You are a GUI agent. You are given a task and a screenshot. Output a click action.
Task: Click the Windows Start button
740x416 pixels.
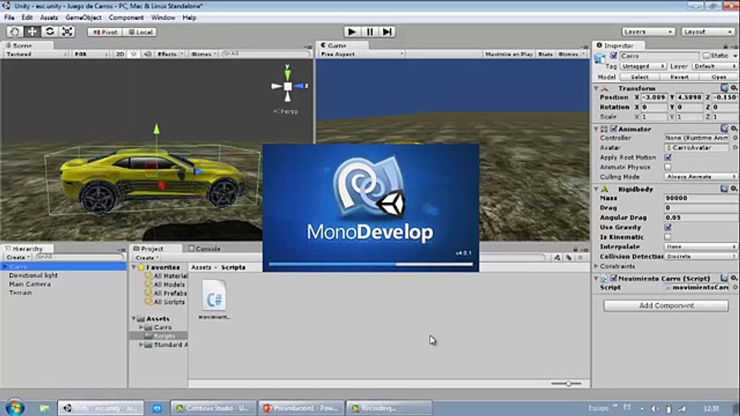coord(14,407)
